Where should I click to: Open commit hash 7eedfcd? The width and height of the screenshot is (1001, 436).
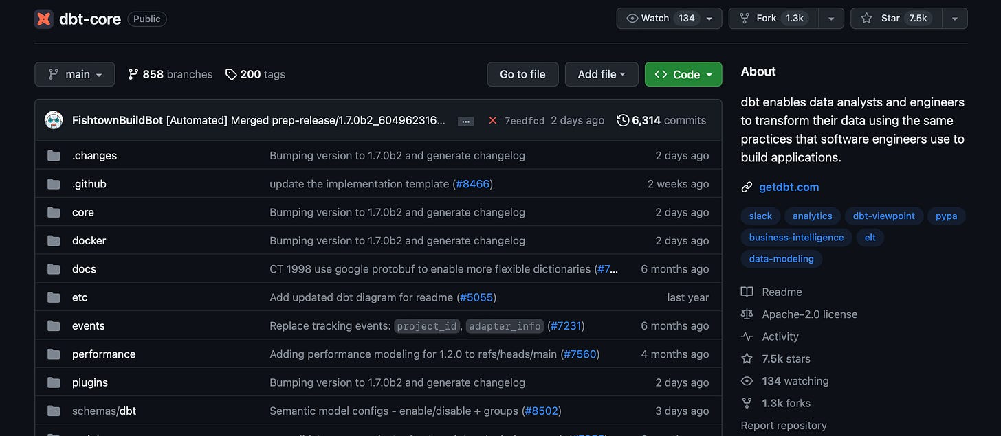point(525,121)
